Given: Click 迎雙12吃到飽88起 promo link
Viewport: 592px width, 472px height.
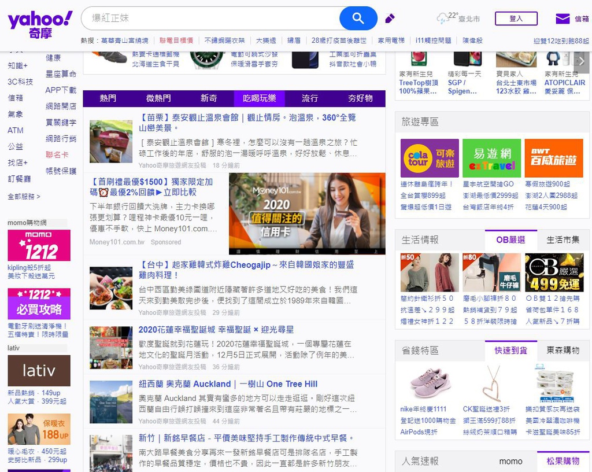Looking at the screenshot, I should coord(561,41).
